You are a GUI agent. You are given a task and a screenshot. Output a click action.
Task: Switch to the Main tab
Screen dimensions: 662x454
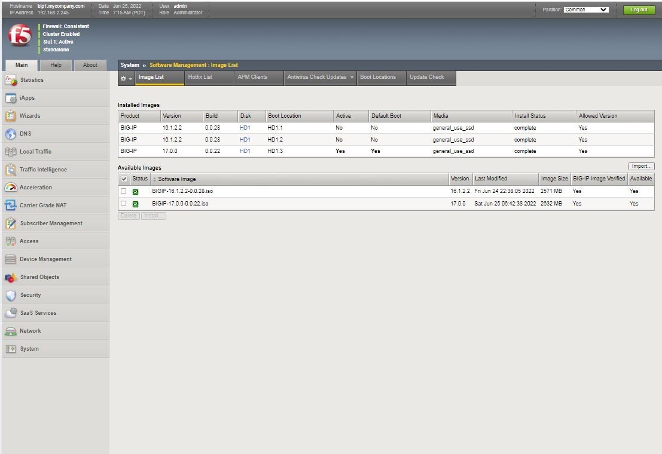[22, 65]
